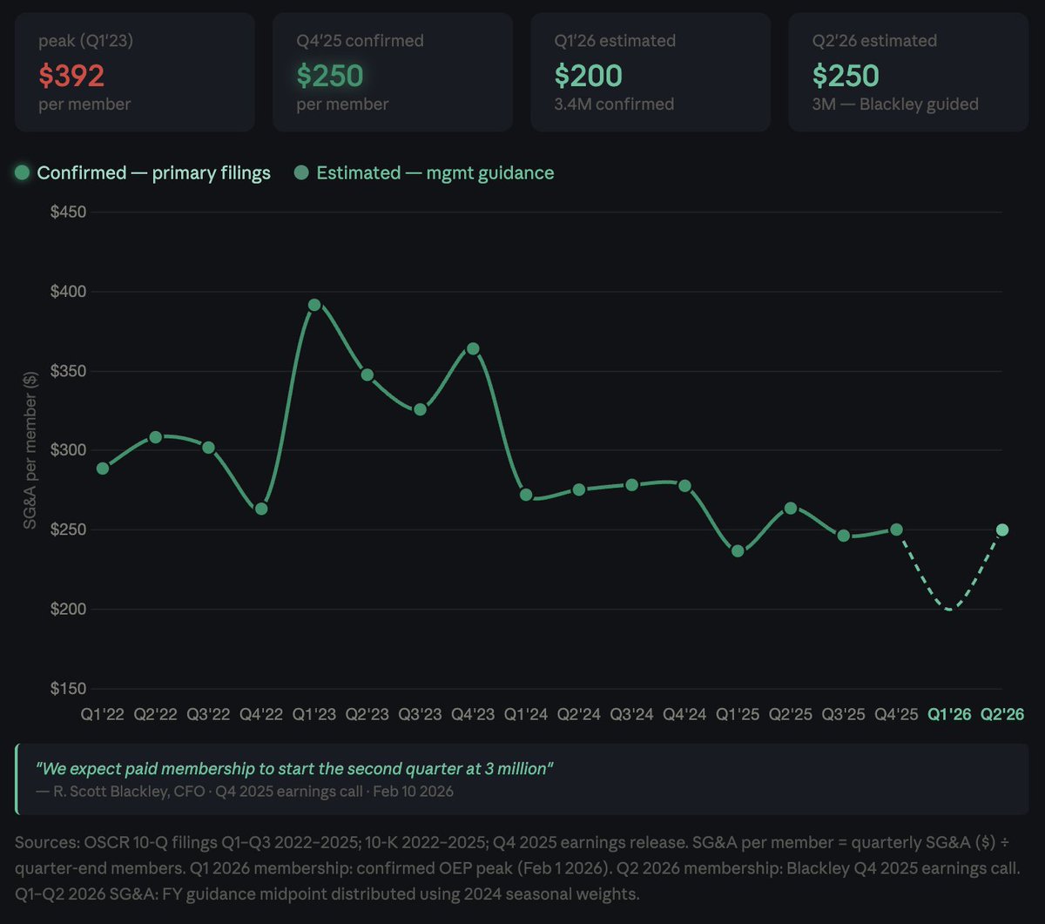Select the Q2'25 data point
Viewport: 1045px width, 924px height.
(x=791, y=508)
